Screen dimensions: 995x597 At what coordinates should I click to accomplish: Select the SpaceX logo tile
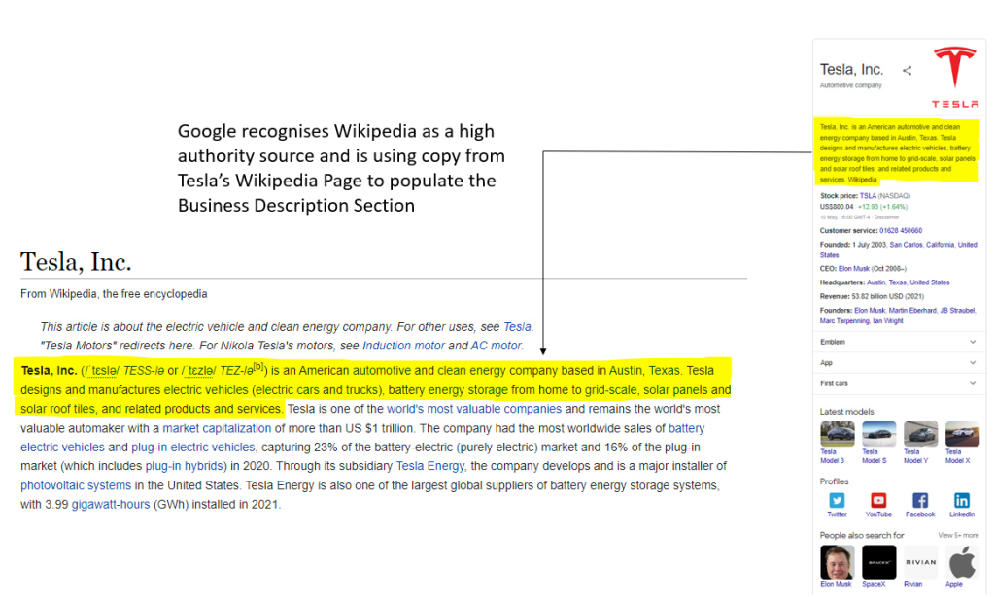[x=878, y=562]
